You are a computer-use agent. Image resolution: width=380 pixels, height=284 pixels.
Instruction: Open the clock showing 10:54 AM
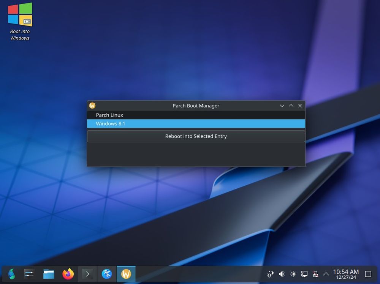click(x=346, y=274)
